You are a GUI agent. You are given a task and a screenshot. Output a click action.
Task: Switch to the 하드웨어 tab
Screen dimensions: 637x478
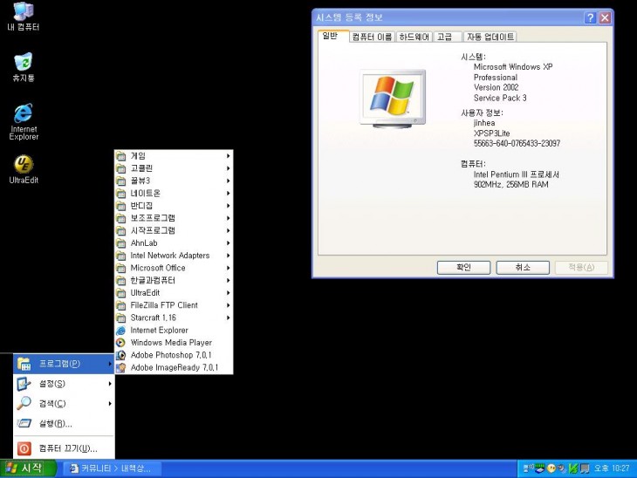pos(414,37)
